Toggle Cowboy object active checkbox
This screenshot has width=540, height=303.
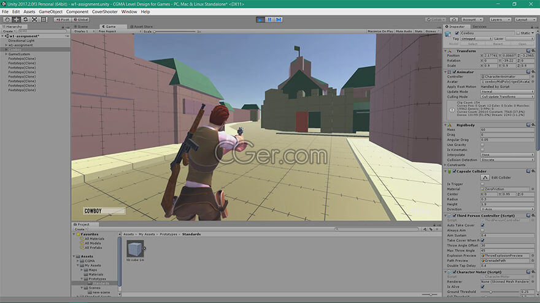pyautogui.click(x=457, y=33)
